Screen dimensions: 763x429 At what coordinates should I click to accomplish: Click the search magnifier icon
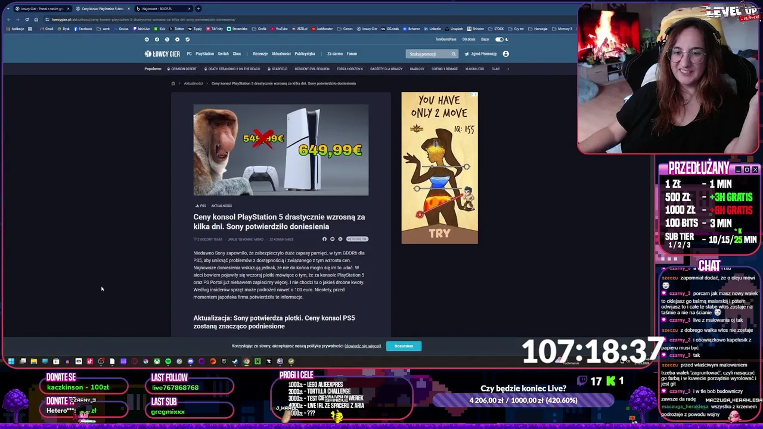(453, 54)
